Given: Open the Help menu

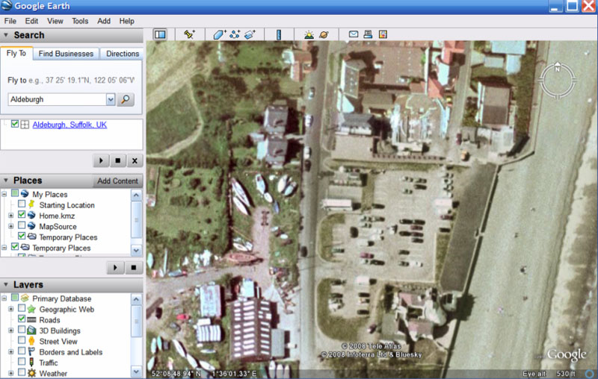Looking at the screenshot, I should coord(126,22).
